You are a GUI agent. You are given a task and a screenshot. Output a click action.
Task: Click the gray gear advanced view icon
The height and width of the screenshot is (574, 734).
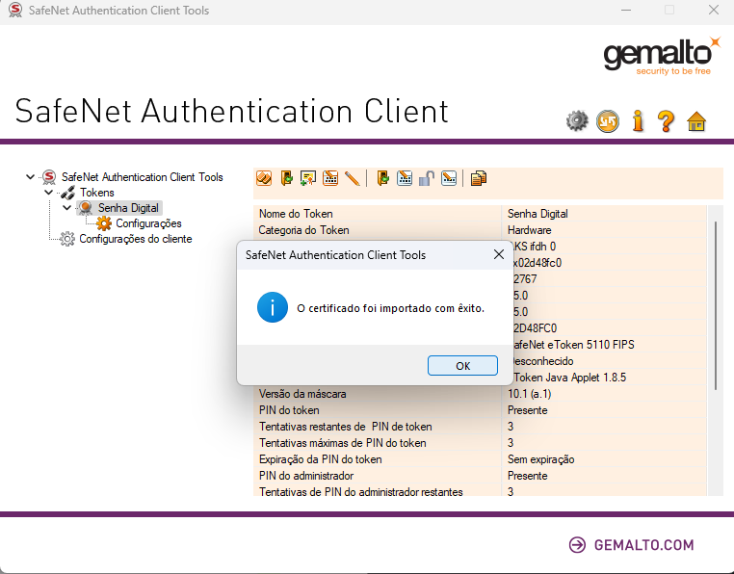tap(576, 121)
